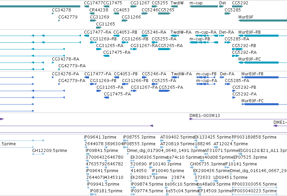The width and height of the screenshot is (287, 196).
Task: Click the TwdlW-RA transcript label
Action: 181,32
